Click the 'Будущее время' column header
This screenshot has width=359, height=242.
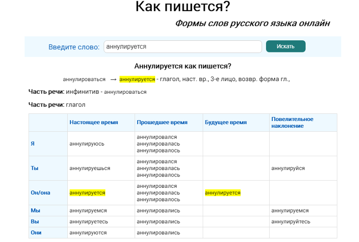[x=226, y=122]
